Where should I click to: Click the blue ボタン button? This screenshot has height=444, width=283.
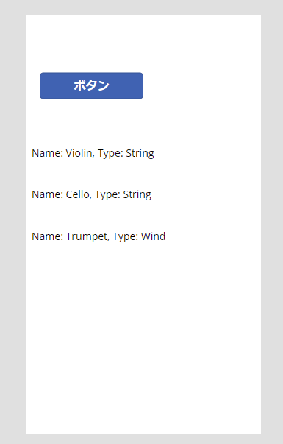91,86
